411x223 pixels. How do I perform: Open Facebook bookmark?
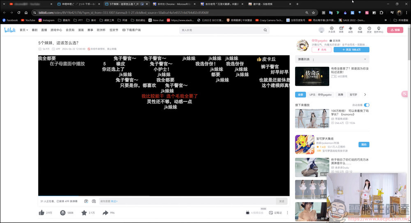10,20
